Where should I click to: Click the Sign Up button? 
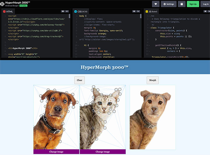click(x=193, y=4)
